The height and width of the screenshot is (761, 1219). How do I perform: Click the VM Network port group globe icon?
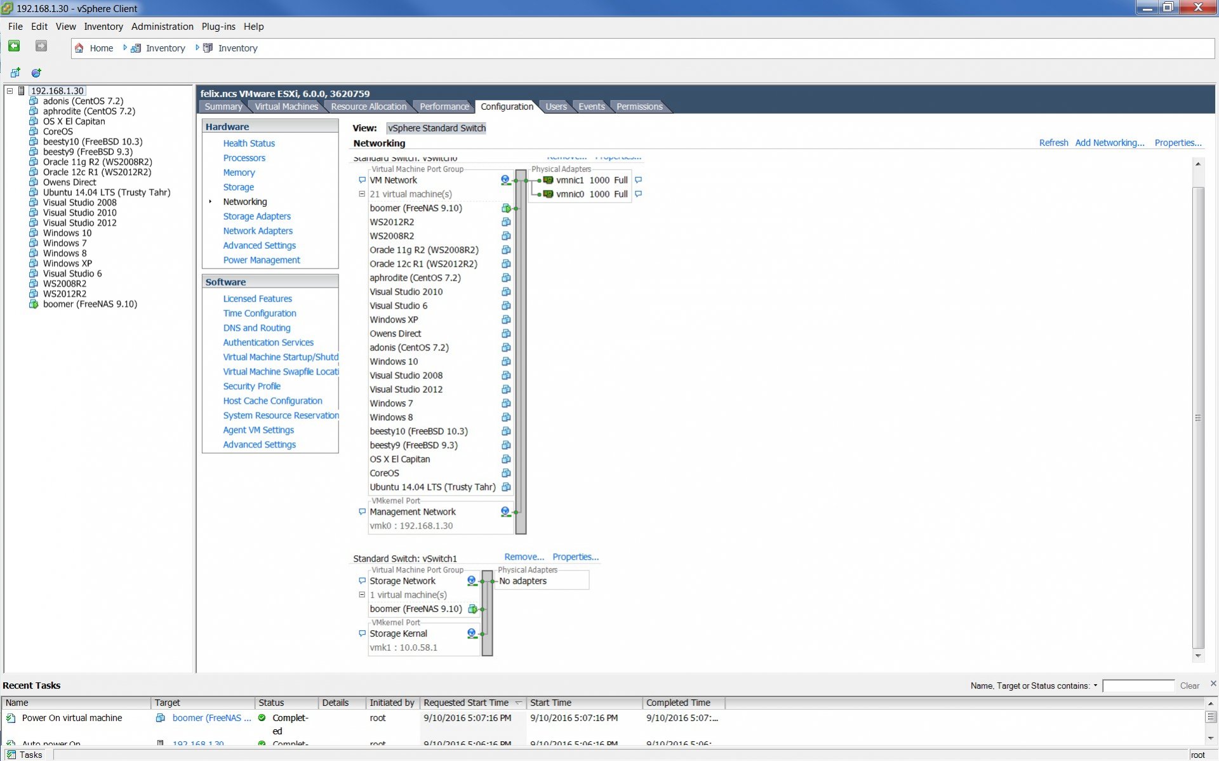[x=505, y=180]
